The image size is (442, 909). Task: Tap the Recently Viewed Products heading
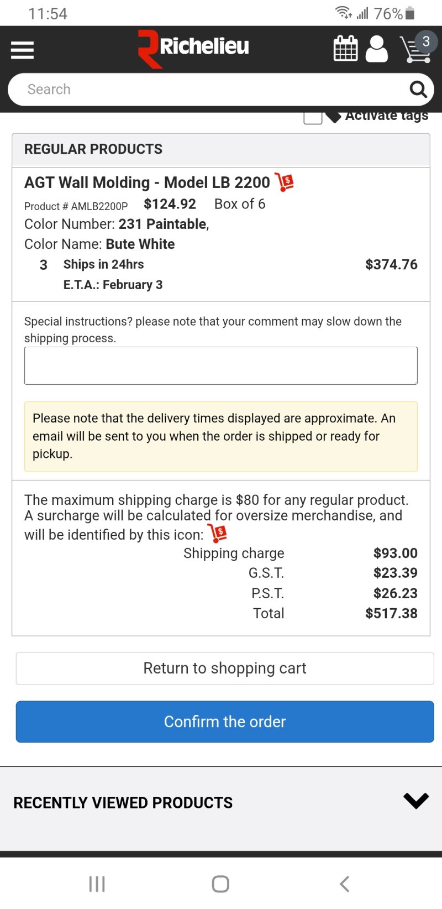point(123,803)
